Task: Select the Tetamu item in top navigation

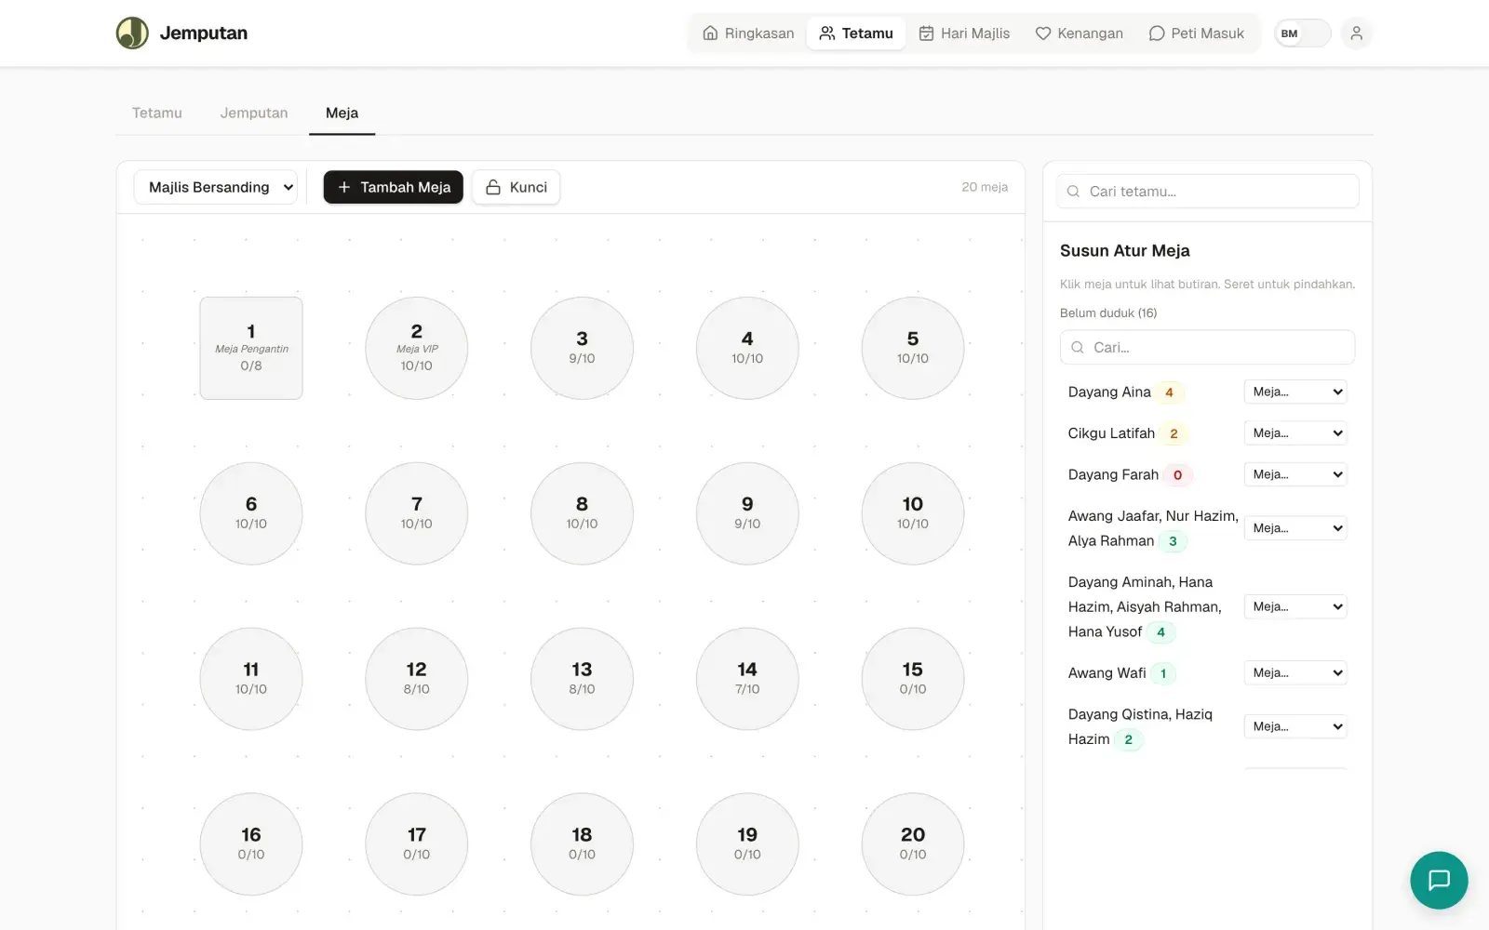Action: [856, 33]
